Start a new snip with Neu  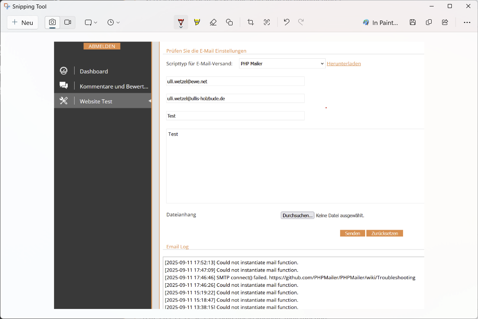23,23
